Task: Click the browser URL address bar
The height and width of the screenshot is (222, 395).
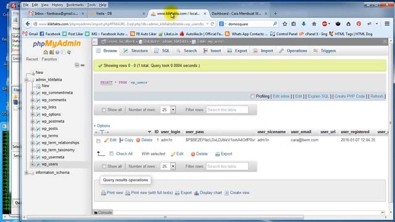Action: tap(122, 24)
